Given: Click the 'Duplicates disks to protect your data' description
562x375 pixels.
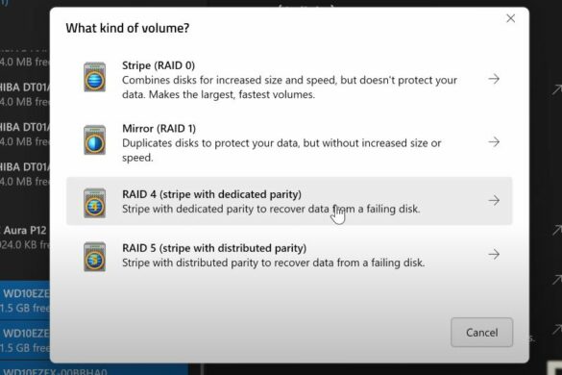Looking at the screenshot, I should point(281,150).
